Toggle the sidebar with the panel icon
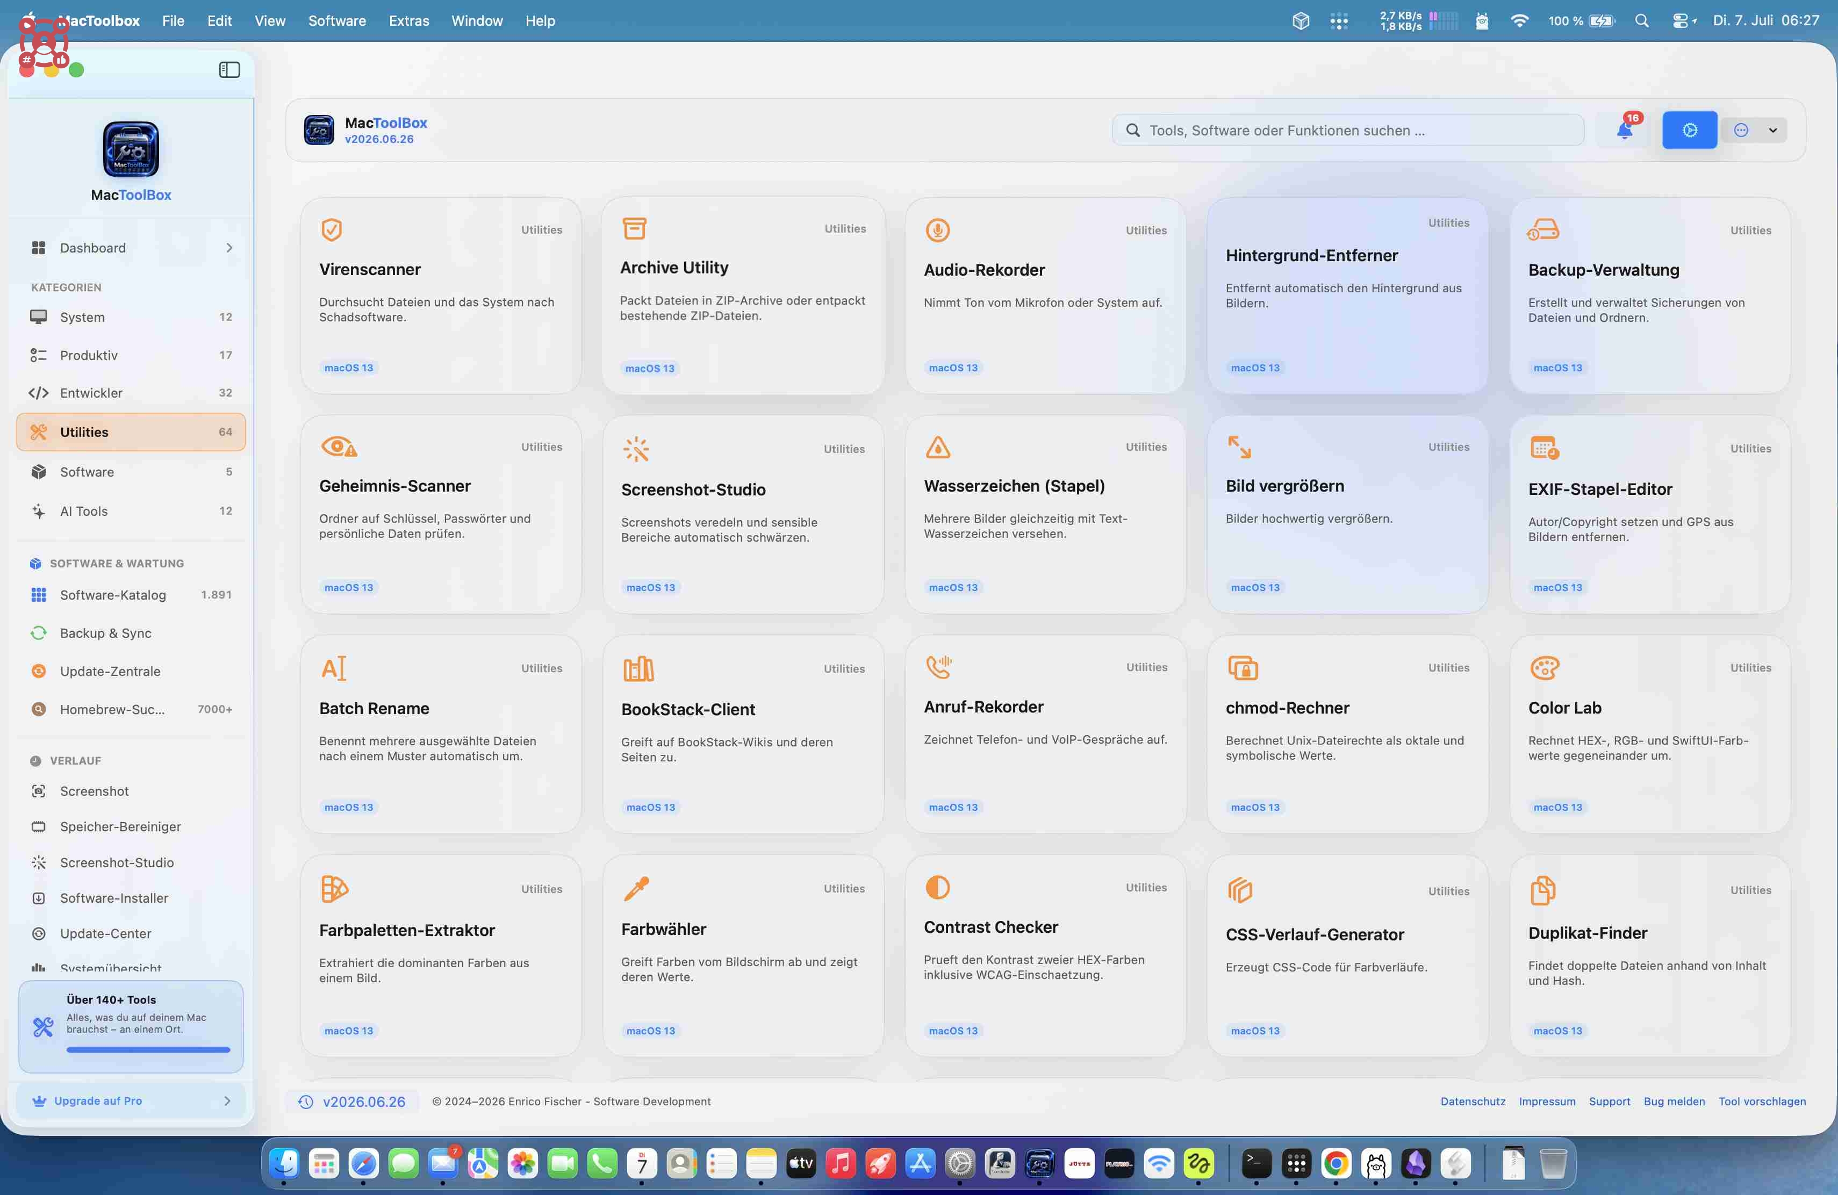Viewport: 1838px width, 1195px height. 229,69
